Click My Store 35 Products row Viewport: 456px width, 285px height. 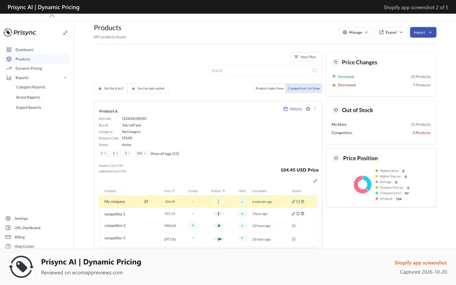pyautogui.click(x=381, y=125)
